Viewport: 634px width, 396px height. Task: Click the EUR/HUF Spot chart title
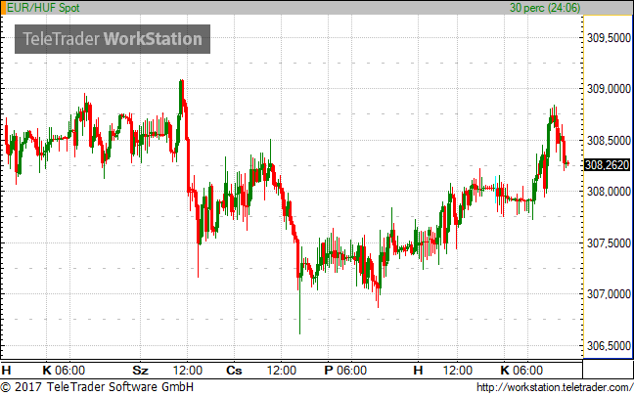[x=43, y=8]
